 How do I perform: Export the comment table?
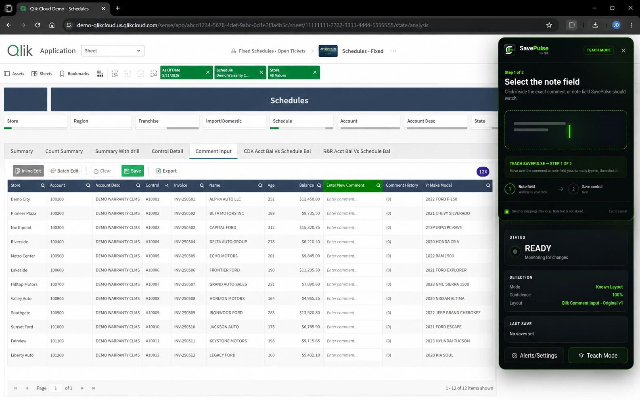167,171
